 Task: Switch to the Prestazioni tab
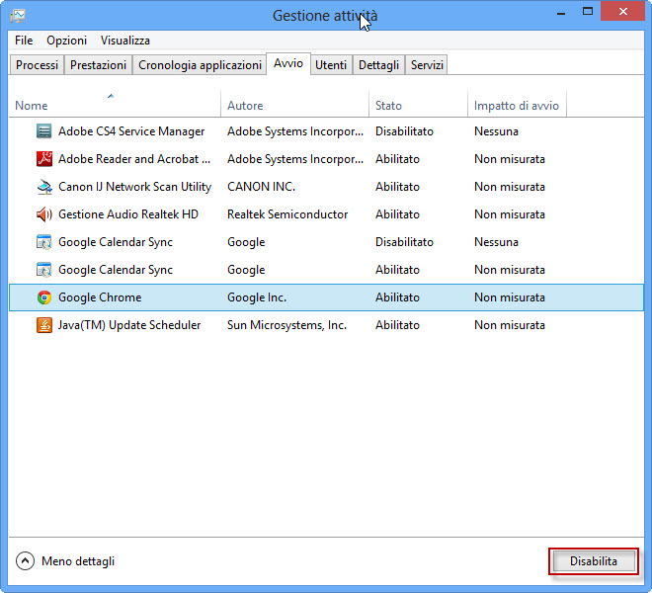pyautogui.click(x=98, y=65)
